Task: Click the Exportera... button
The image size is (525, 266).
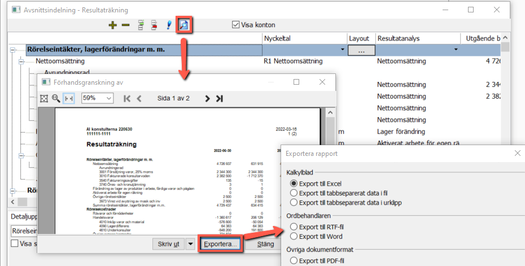Action: (220, 244)
